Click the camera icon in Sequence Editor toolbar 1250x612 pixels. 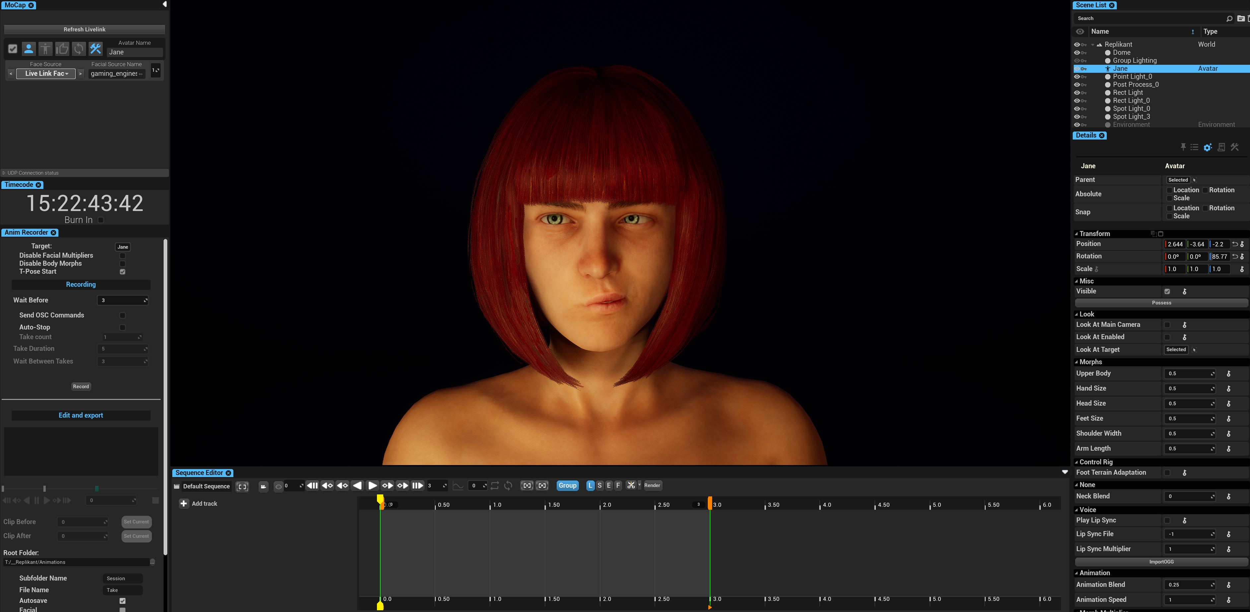[263, 486]
